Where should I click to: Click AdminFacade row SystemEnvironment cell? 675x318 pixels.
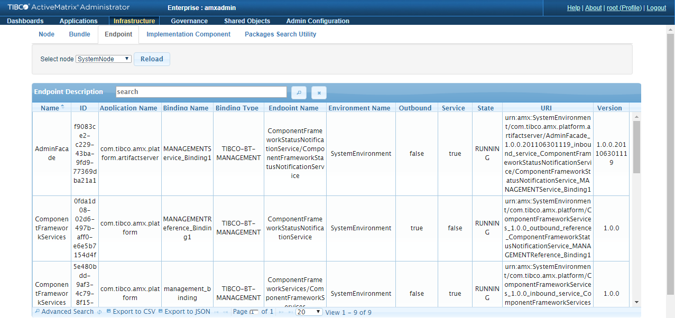coord(360,154)
